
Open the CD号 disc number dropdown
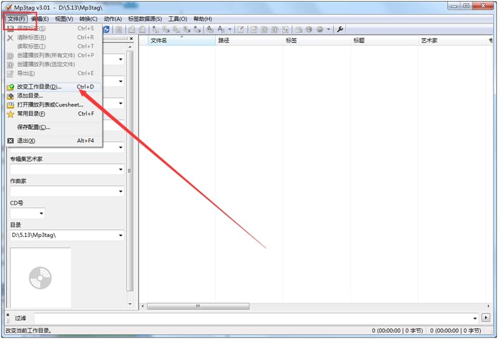(x=41, y=214)
